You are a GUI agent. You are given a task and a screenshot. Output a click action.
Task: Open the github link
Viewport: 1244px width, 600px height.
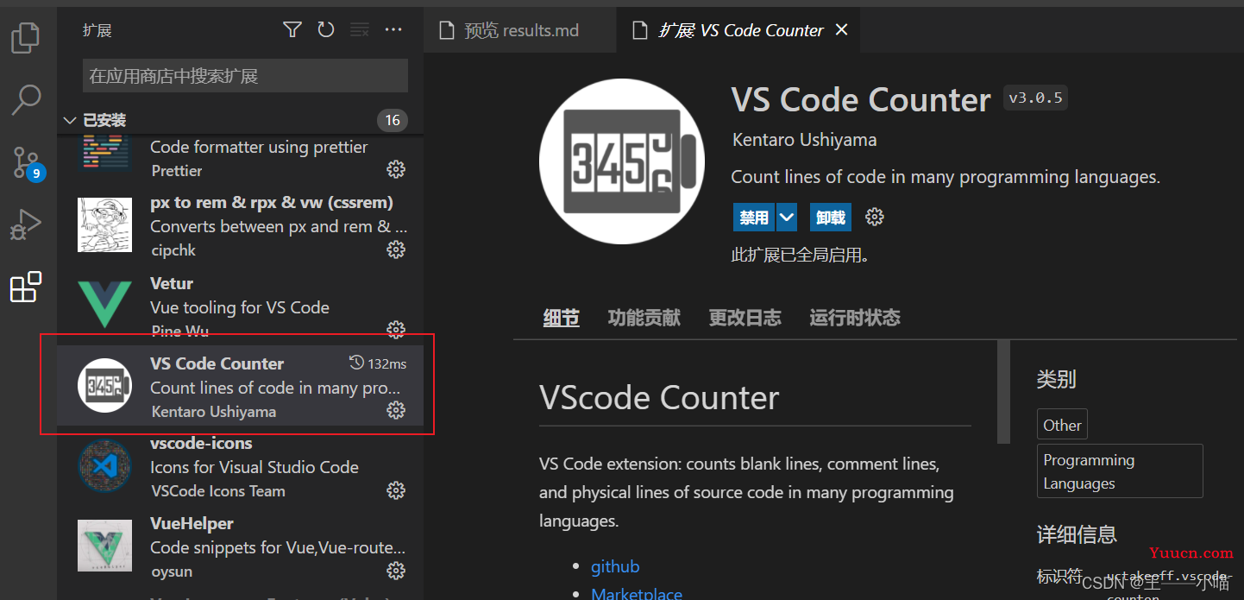coord(615,566)
